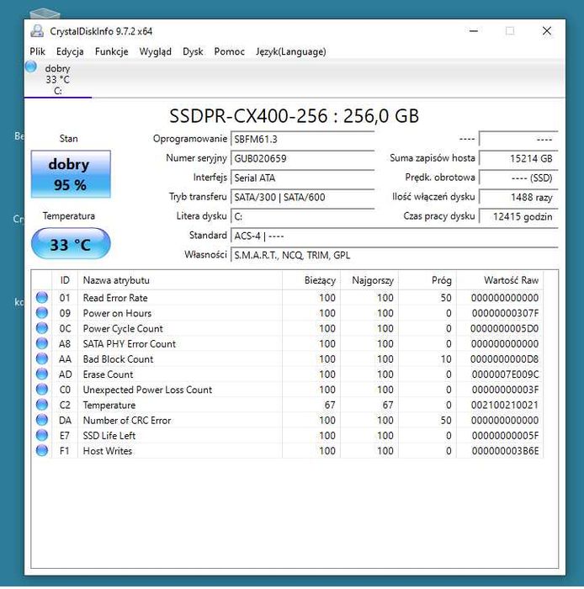The width and height of the screenshot is (584, 589).
Task: Click the blue status orb in the C: disk tab
Action: click(31, 66)
